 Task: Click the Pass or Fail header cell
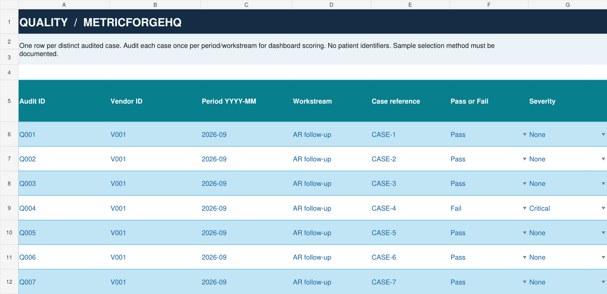[489, 101]
